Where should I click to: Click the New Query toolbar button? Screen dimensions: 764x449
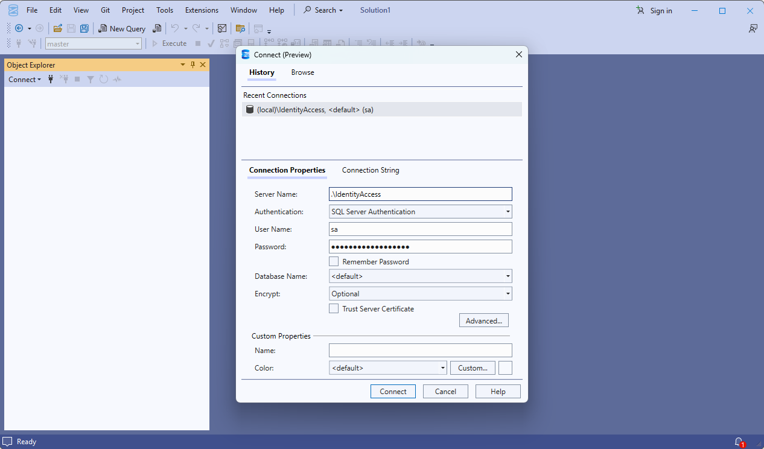tap(122, 28)
